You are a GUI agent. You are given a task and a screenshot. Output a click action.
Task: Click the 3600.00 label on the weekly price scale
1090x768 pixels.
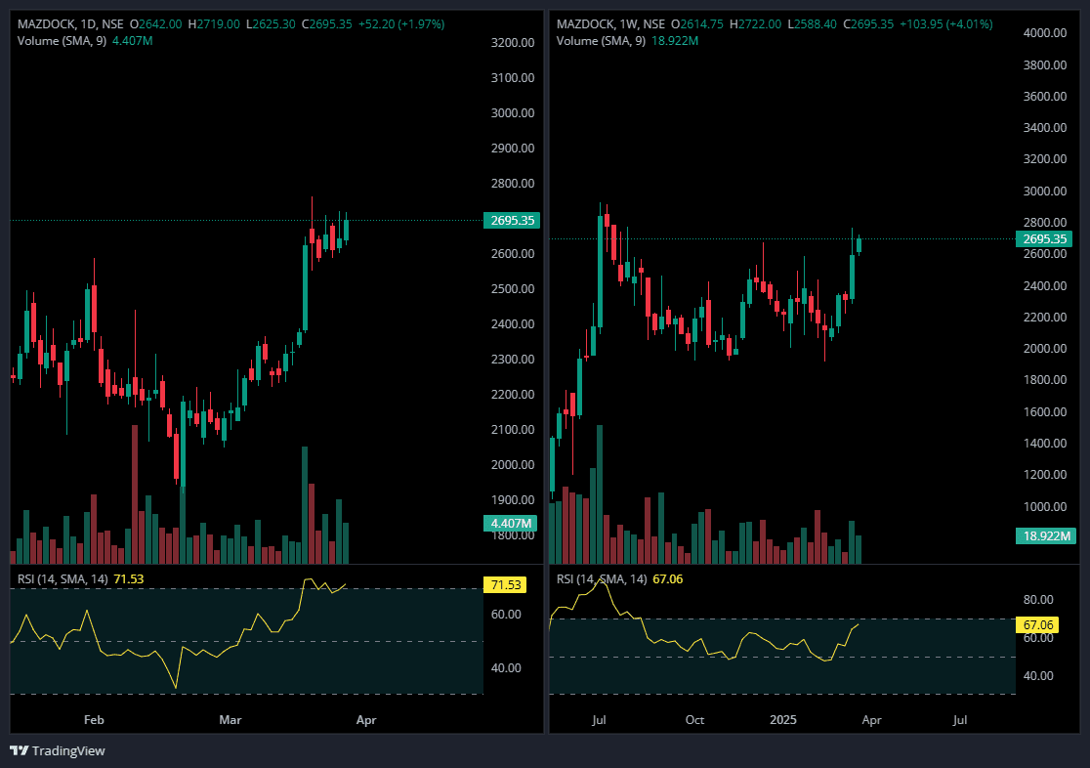(x=1045, y=97)
